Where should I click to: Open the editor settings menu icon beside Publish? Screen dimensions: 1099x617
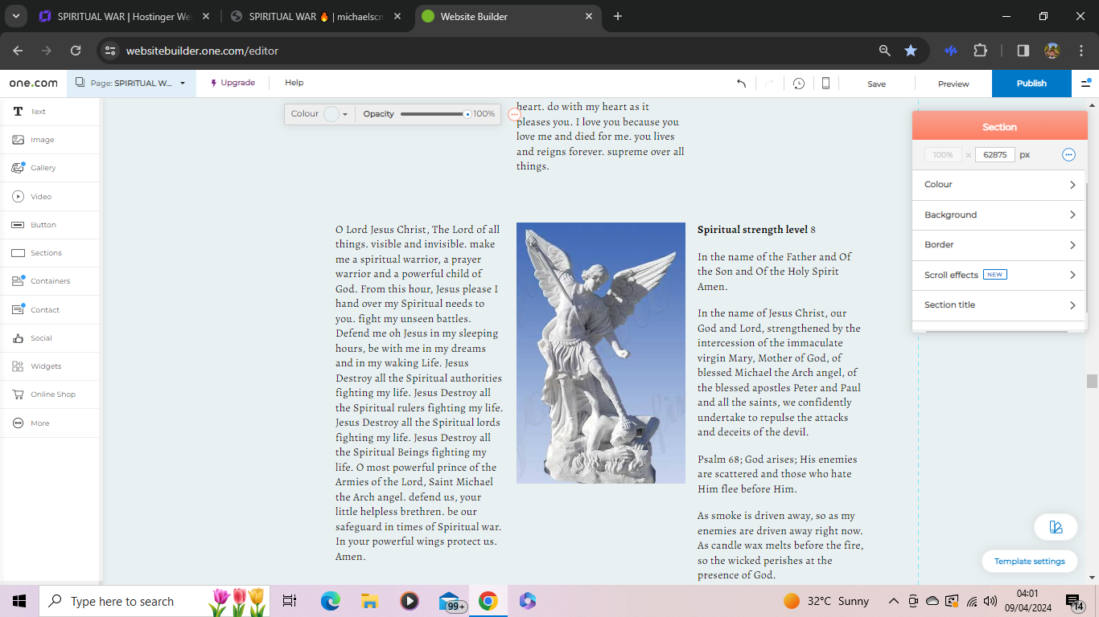click(x=1086, y=84)
